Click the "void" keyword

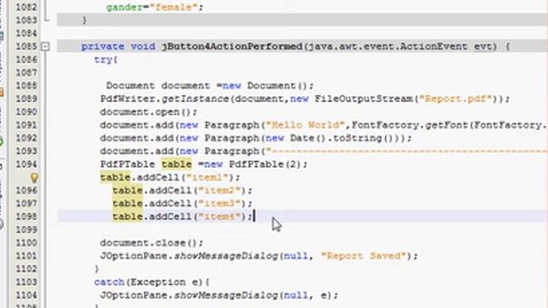[143, 46]
